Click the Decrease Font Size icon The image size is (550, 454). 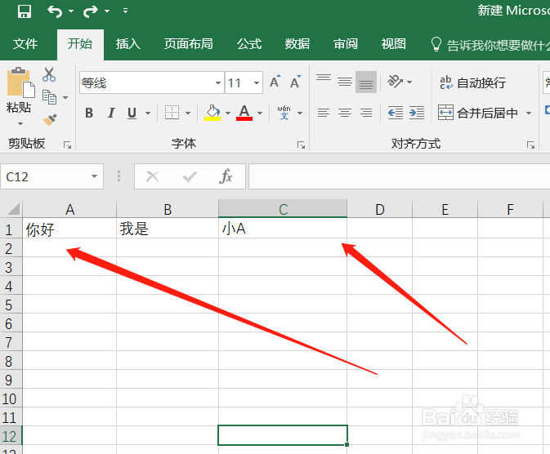point(296,82)
